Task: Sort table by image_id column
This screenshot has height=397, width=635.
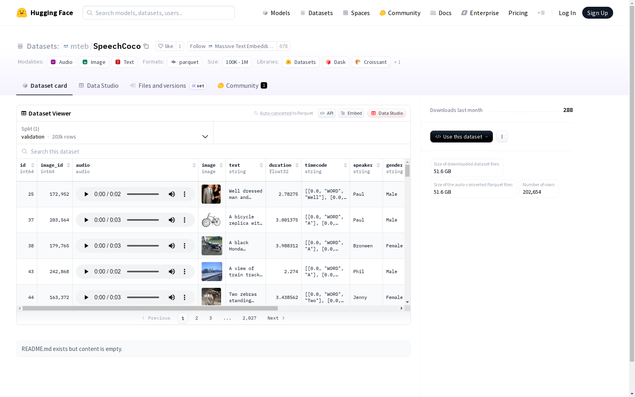Action: coord(68,165)
